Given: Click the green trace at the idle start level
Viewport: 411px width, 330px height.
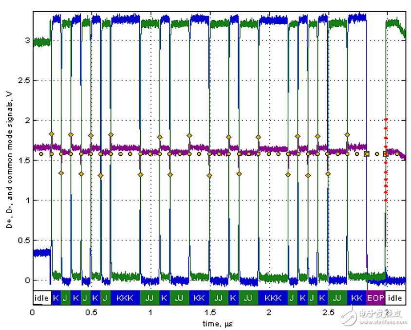Looking at the screenshot, I should pyautogui.click(x=41, y=42).
